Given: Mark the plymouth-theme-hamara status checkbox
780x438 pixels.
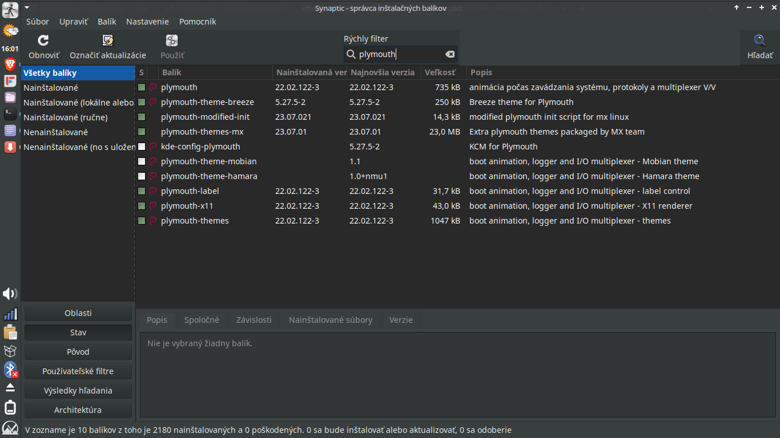Looking at the screenshot, I should tap(142, 176).
